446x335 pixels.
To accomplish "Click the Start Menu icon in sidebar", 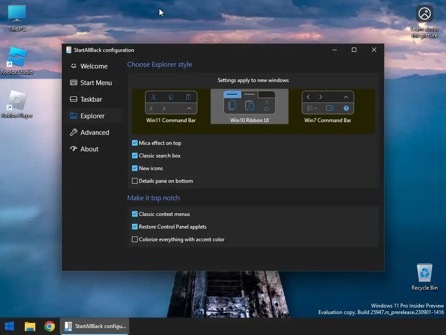I will [x=73, y=82].
